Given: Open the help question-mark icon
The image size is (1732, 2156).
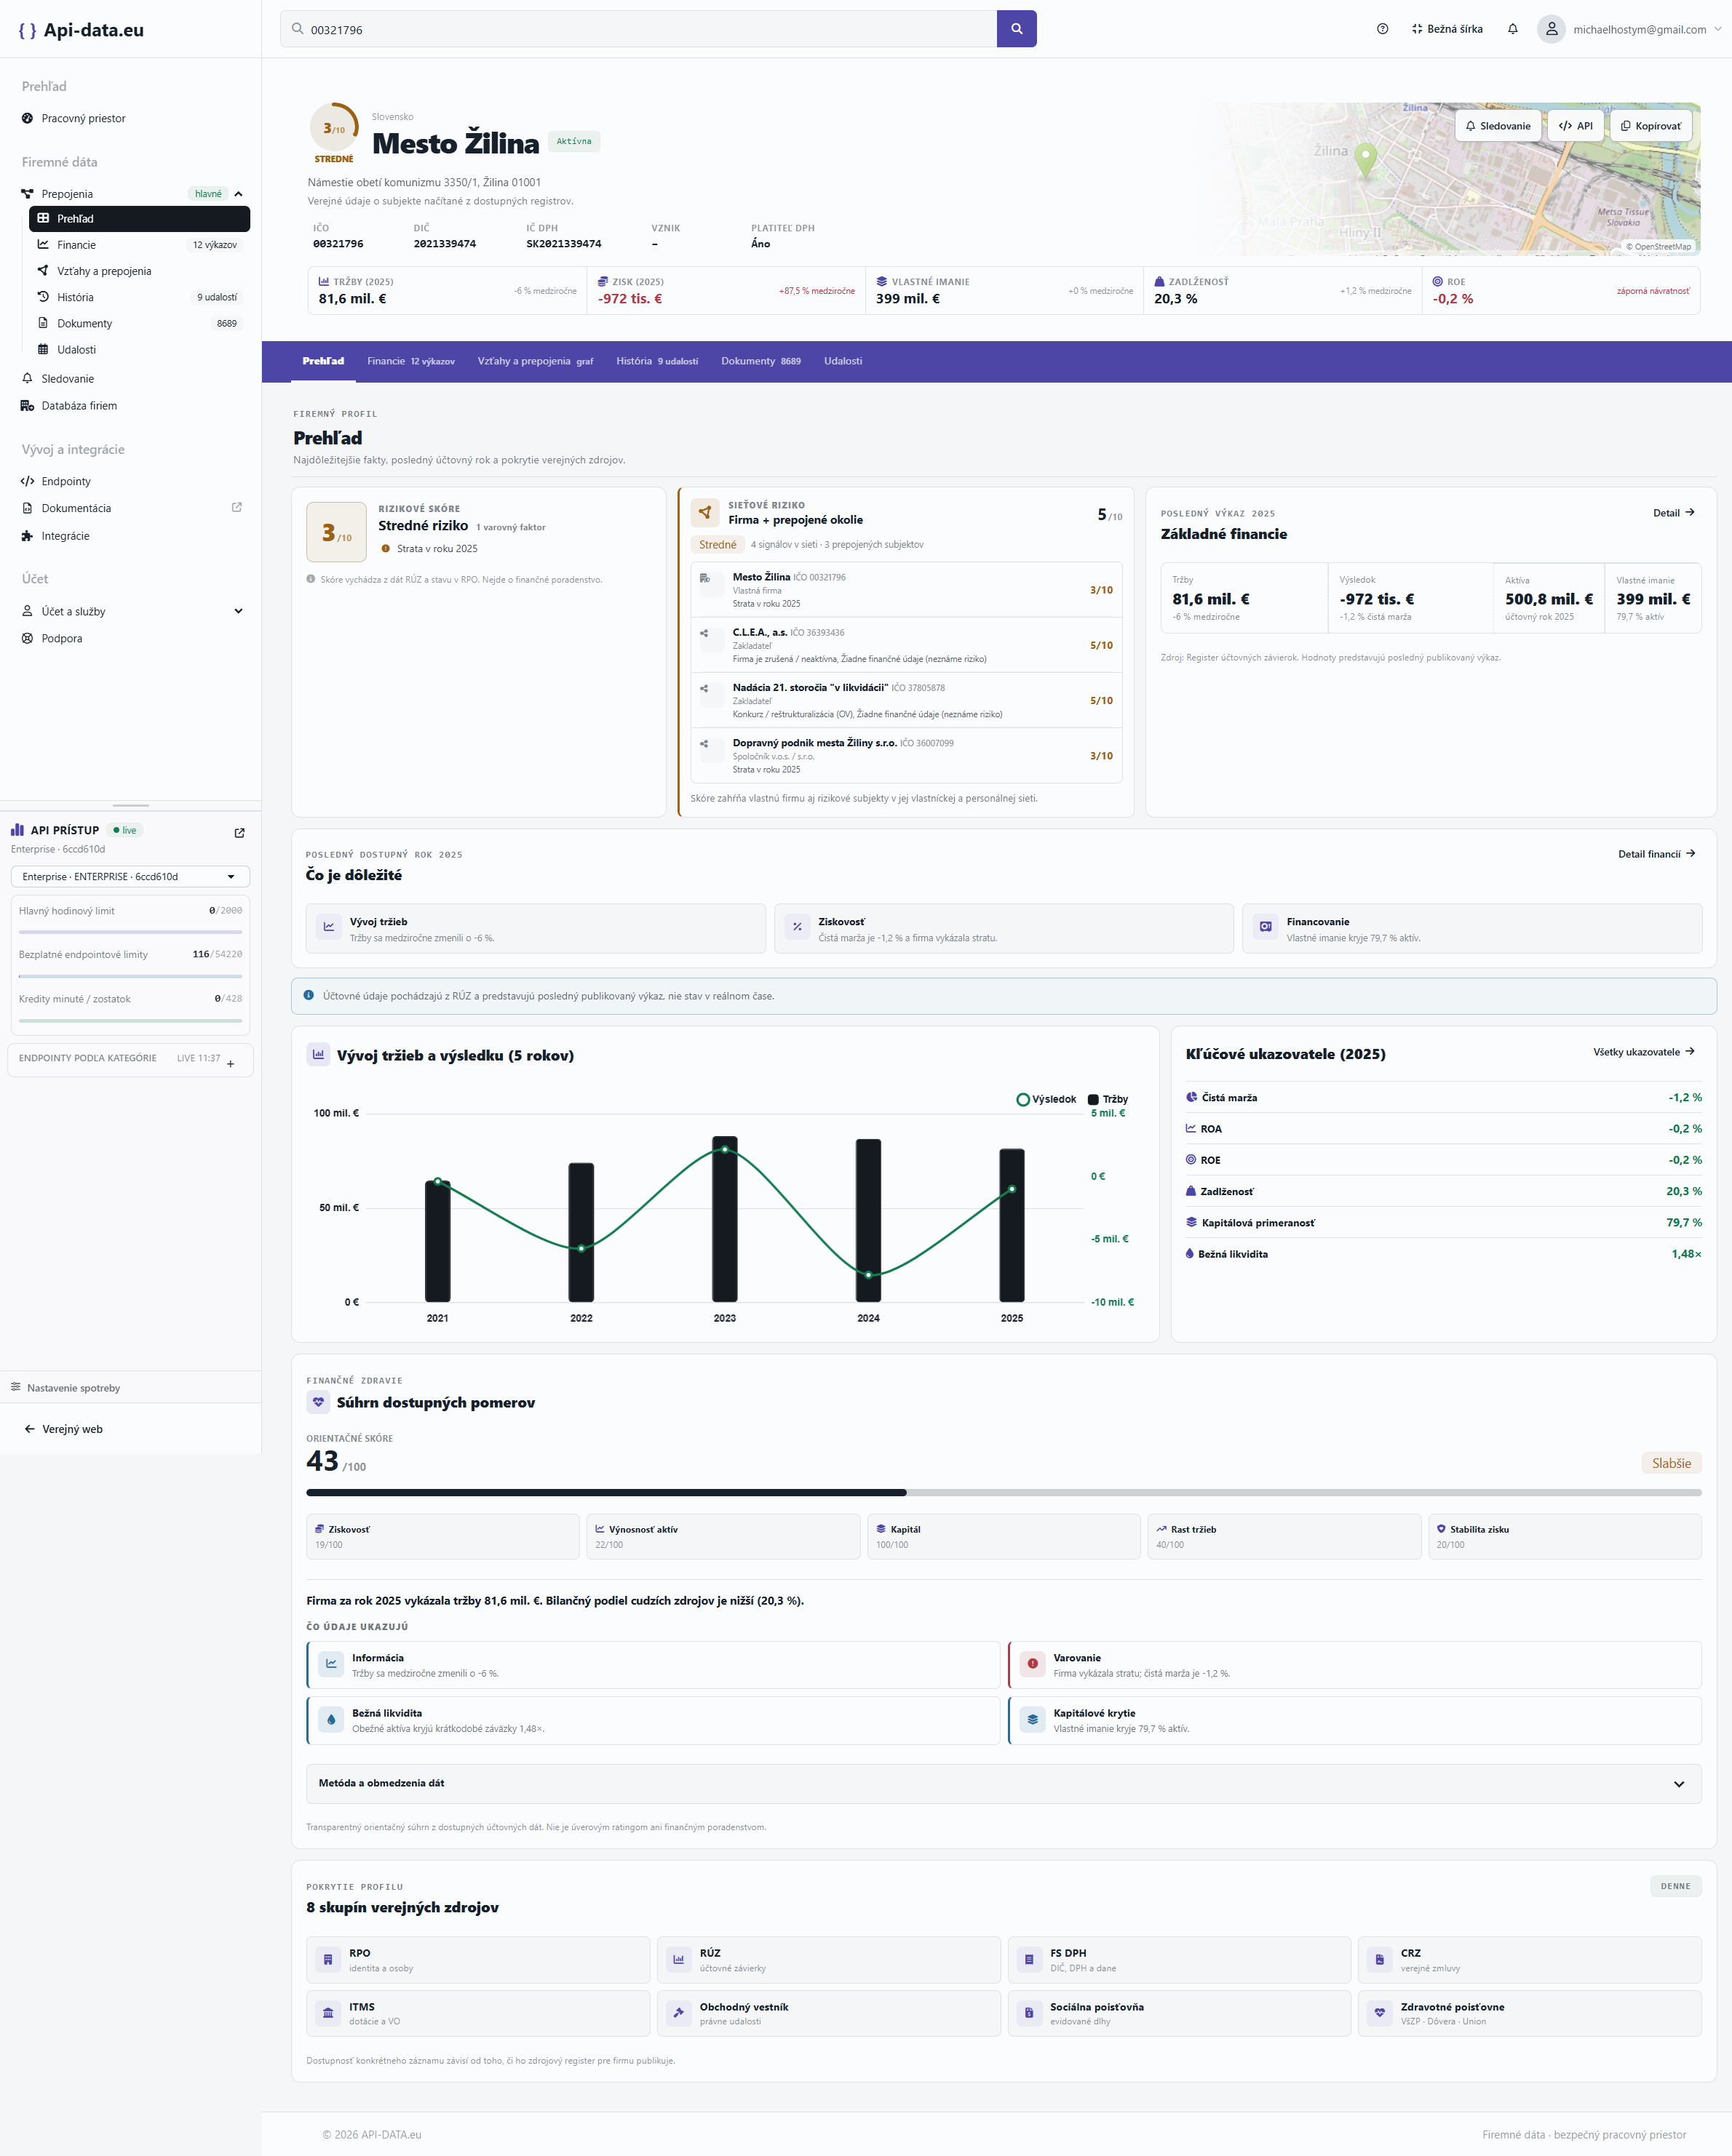Looking at the screenshot, I should pyautogui.click(x=1383, y=29).
